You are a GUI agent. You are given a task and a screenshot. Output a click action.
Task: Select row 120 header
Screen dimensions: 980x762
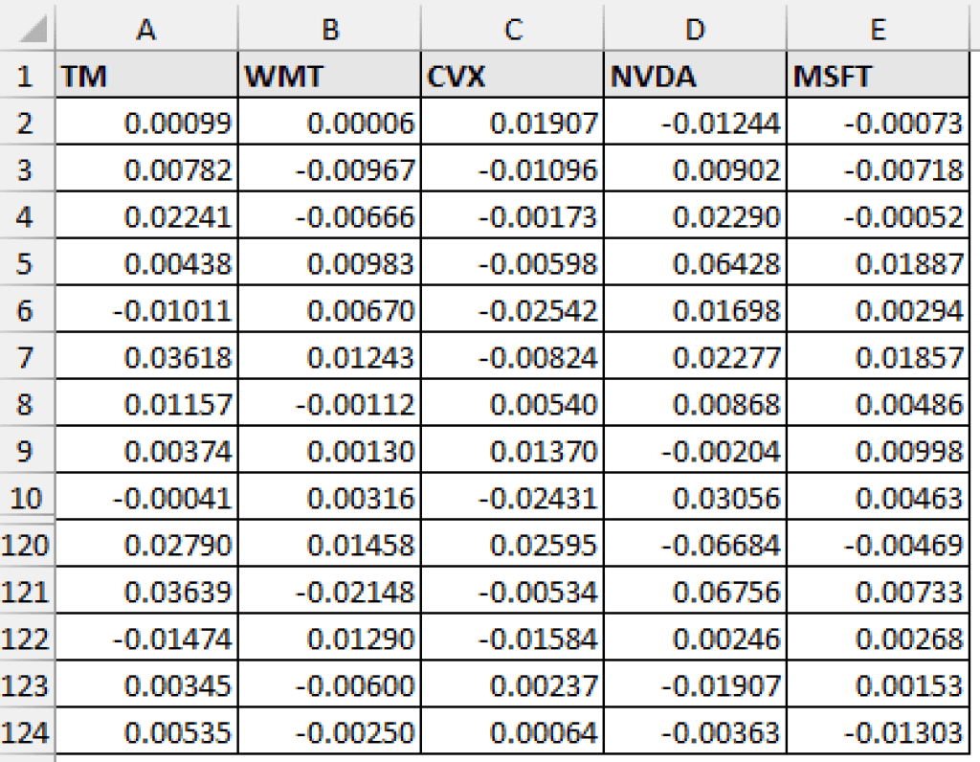tap(27, 545)
